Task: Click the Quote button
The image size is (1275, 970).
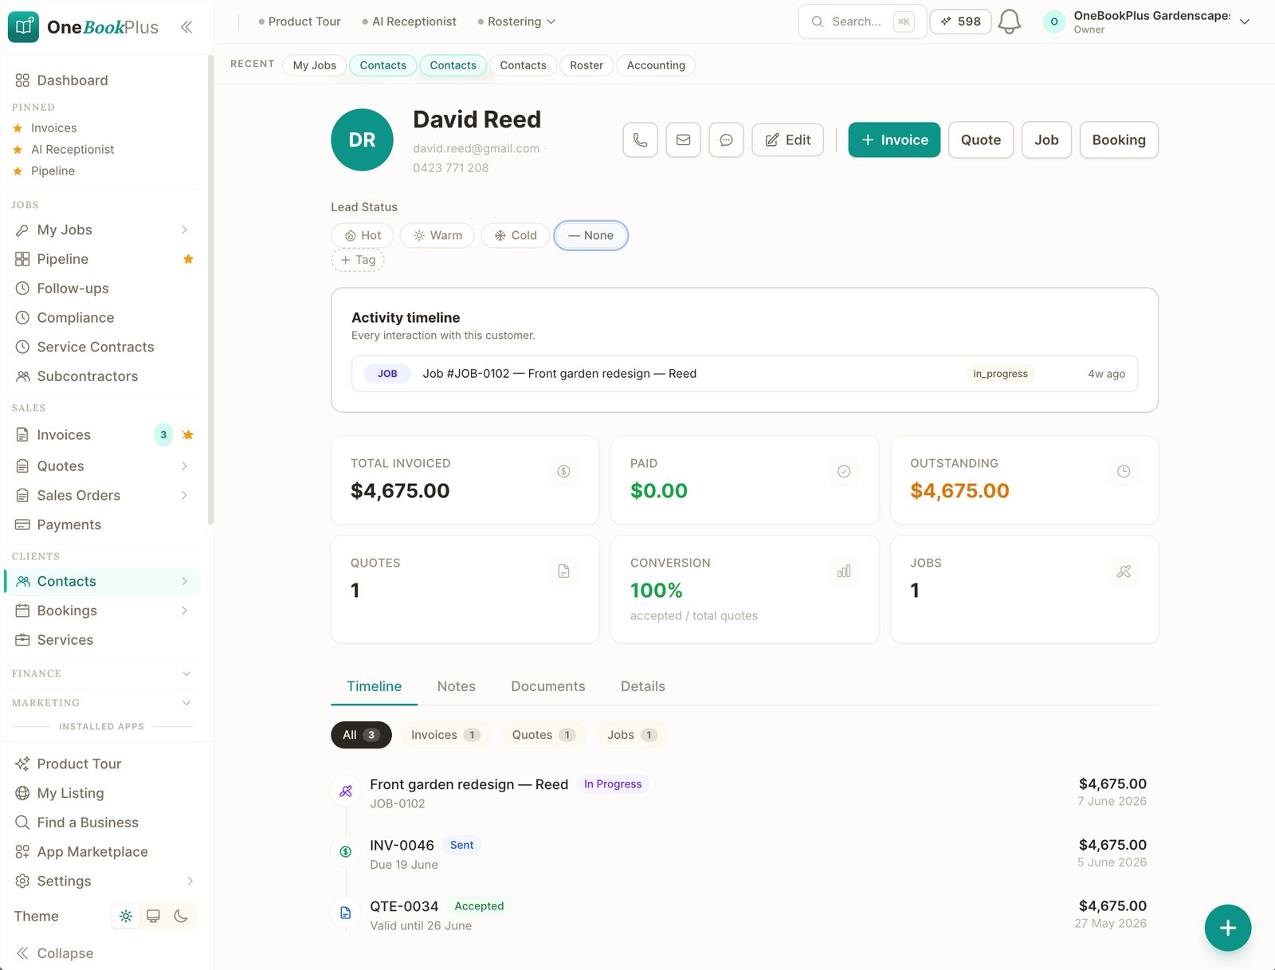Action: (x=981, y=139)
